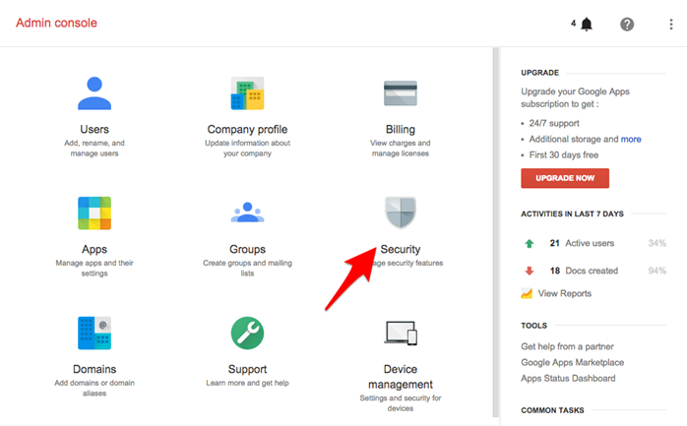The height and width of the screenshot is (426, 687).
Task: Open the help question mark icon
Action: pyautogui.click(x=627, y=24)
